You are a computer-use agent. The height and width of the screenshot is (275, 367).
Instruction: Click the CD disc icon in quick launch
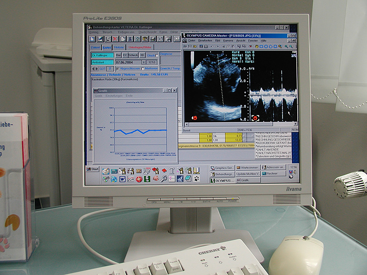(x=106, y=179)
